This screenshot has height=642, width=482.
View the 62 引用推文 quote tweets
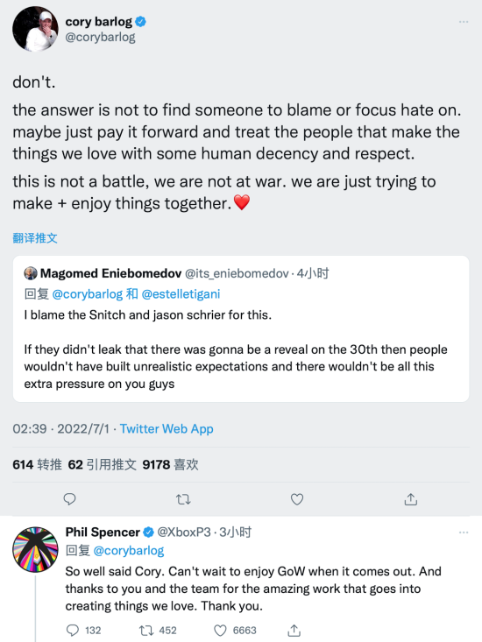pos(102,464)
